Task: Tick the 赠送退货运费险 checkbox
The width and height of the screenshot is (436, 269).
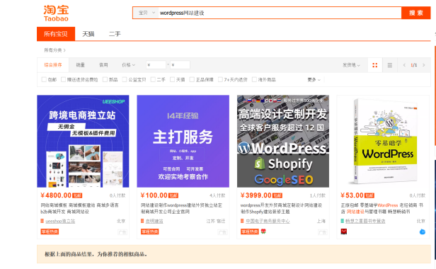Action: coord(64,79)
